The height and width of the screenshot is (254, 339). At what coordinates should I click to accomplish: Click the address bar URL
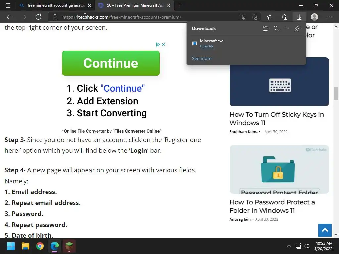122,17
